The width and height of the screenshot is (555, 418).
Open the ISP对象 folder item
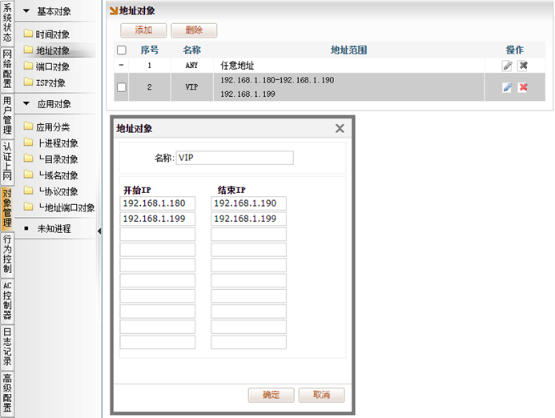coord(50,82)
